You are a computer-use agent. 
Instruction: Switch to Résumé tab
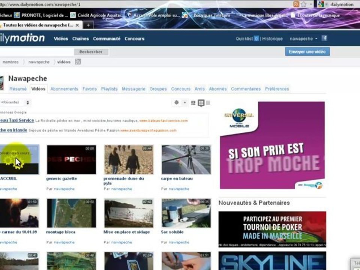click(x=18, y=89)
